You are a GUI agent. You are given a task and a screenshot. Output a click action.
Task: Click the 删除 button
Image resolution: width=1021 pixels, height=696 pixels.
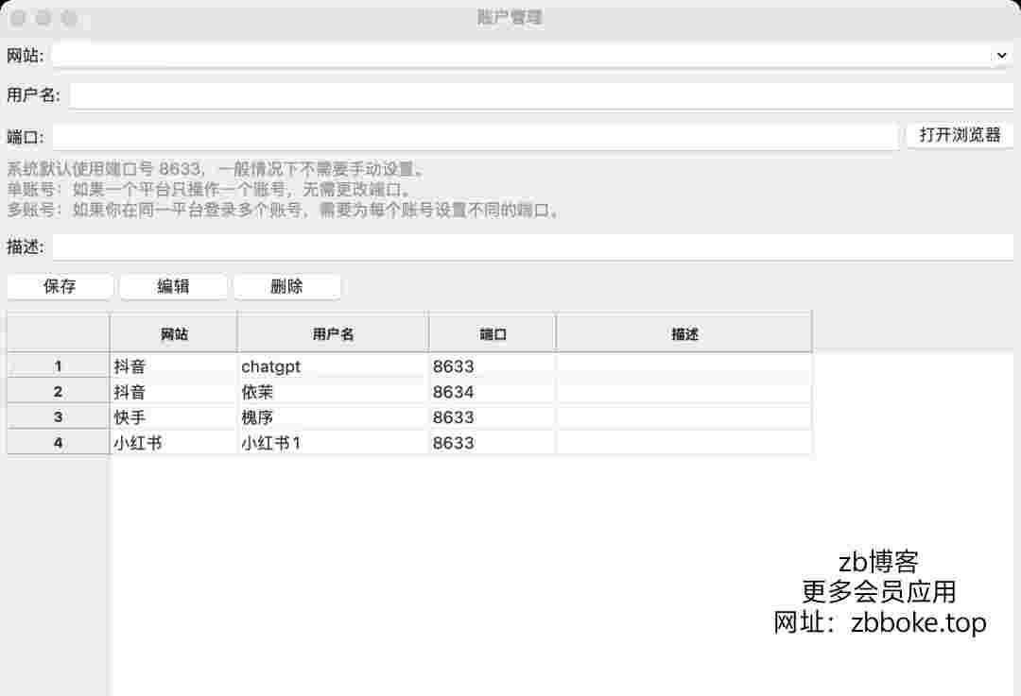click(x=286, y=286)
